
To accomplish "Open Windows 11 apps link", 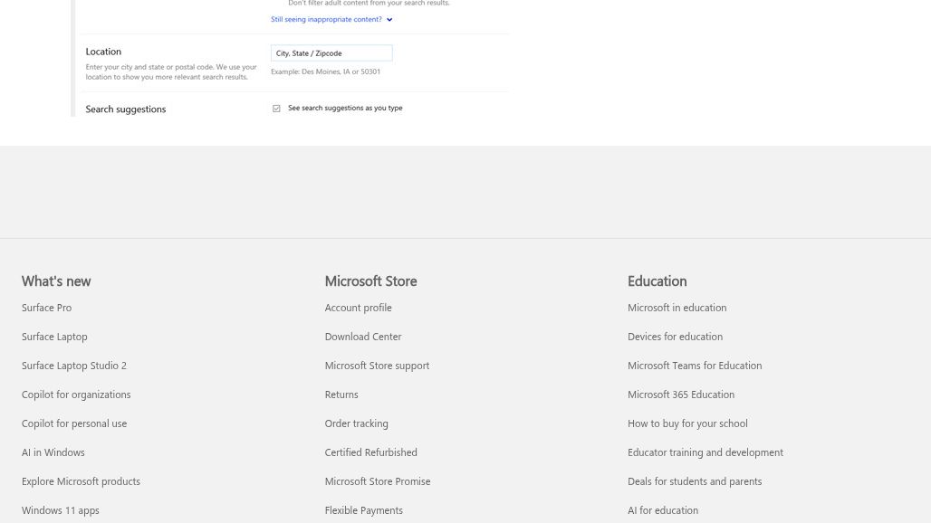I will (x=61, y=510).
